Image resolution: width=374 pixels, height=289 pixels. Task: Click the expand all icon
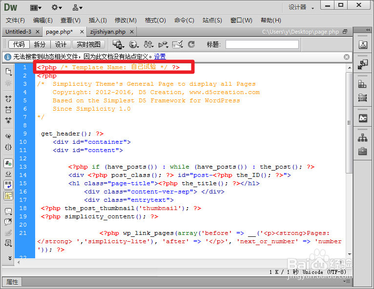[x=8, y=120]
